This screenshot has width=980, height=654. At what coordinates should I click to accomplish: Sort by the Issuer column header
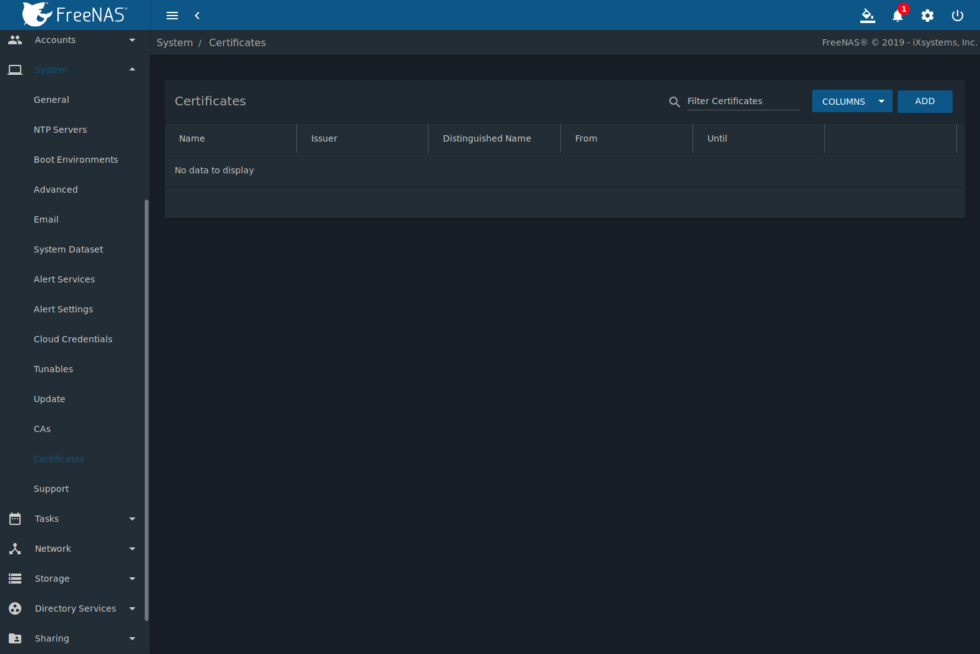click(x=324, y=138)
